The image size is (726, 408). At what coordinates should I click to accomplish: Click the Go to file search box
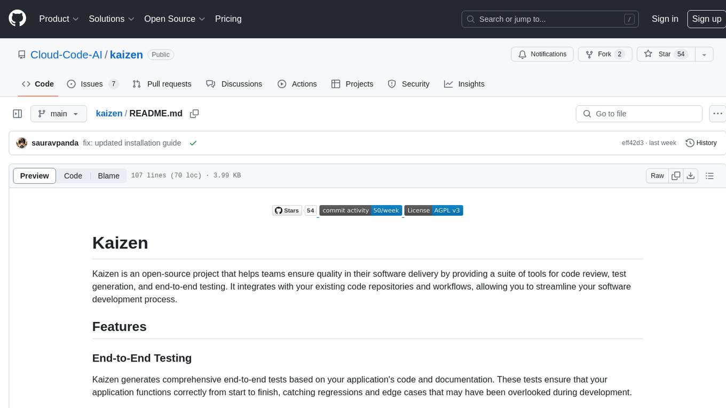[x=639, y=114]
